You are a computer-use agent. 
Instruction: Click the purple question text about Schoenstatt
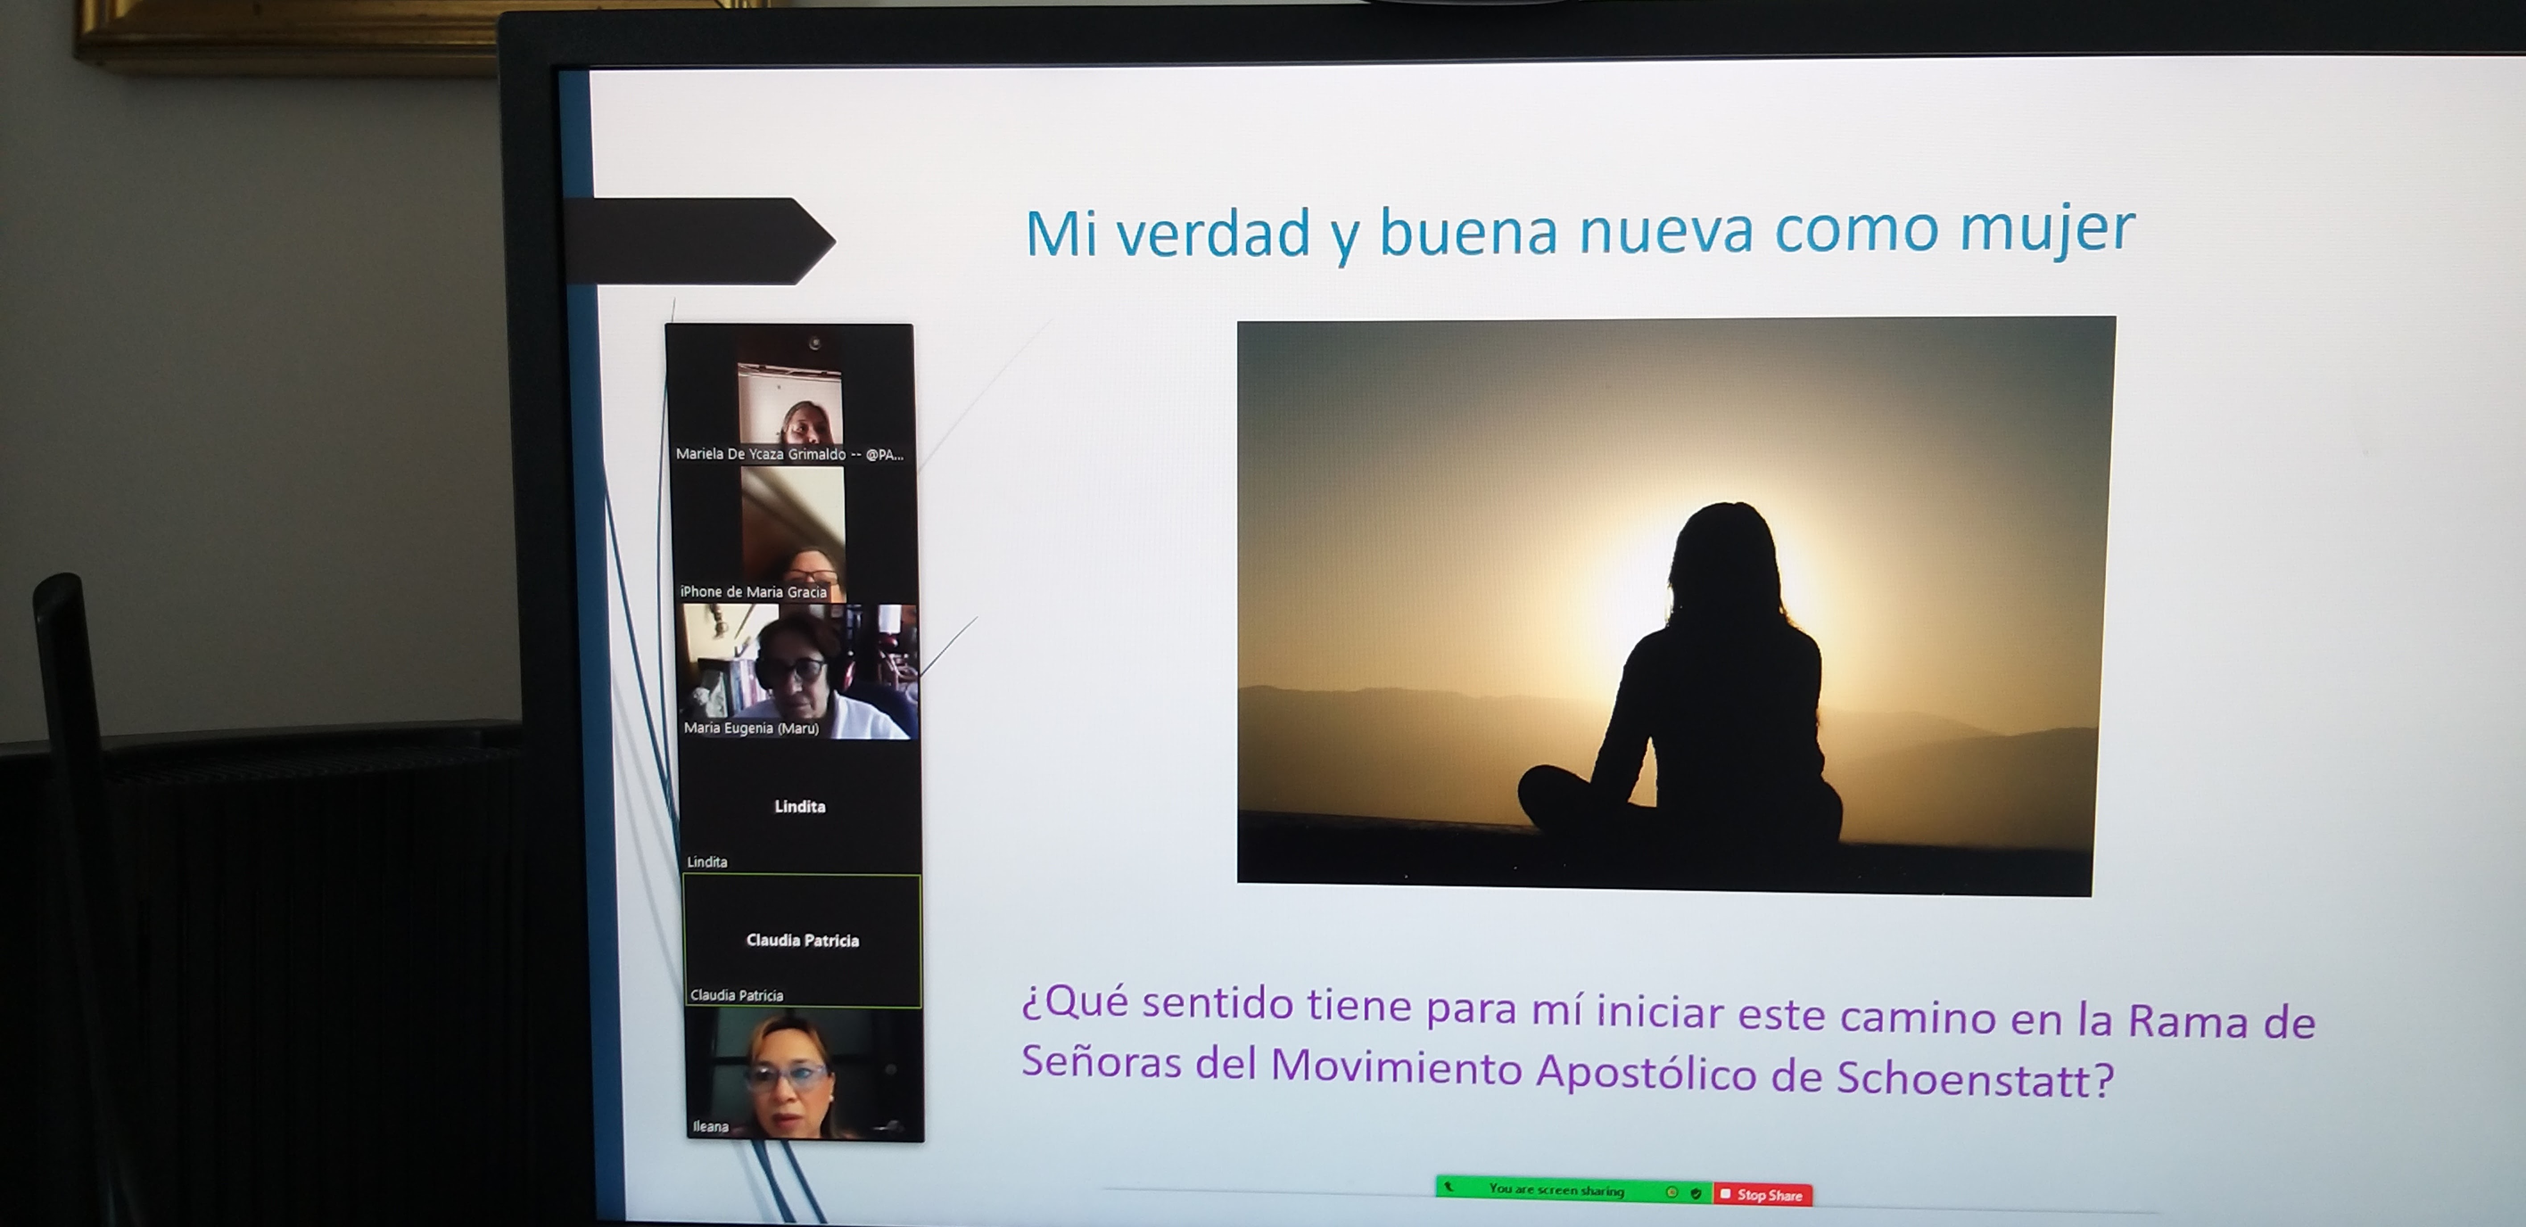[1667, 1043]
